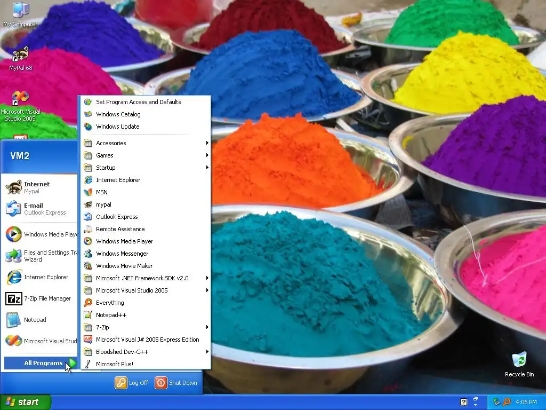The width and height of the screenshot is (546, 410).
Task: Launch MyPal 68 desktop shortcut
Action: [21, 59]
